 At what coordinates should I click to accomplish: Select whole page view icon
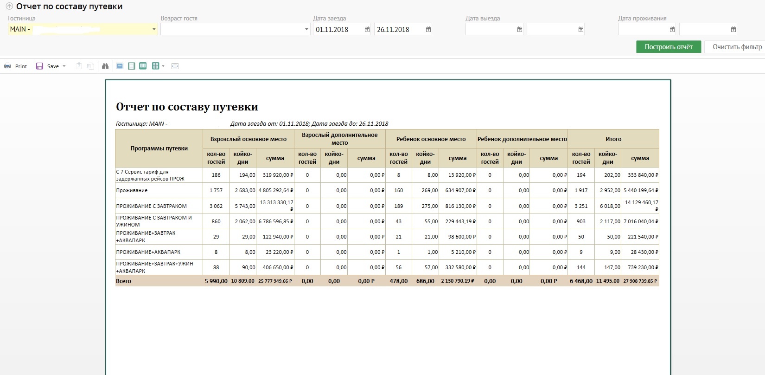click(x=132, y=66)
